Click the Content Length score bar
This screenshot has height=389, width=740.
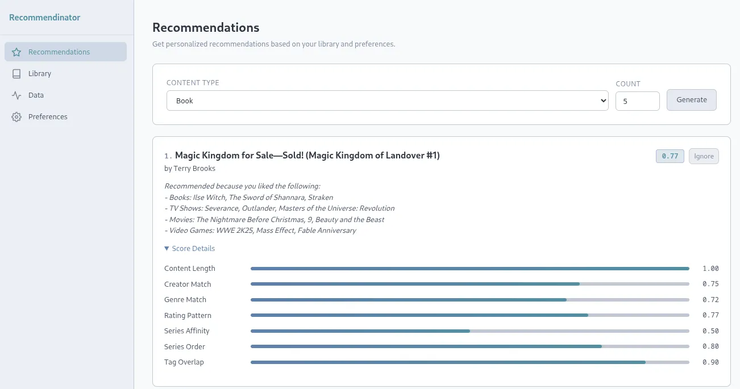tap(470, 269)
